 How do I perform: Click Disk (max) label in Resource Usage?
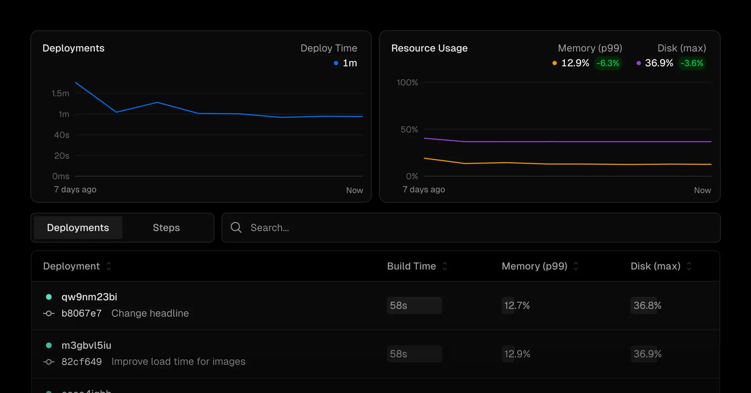point(682,48)
